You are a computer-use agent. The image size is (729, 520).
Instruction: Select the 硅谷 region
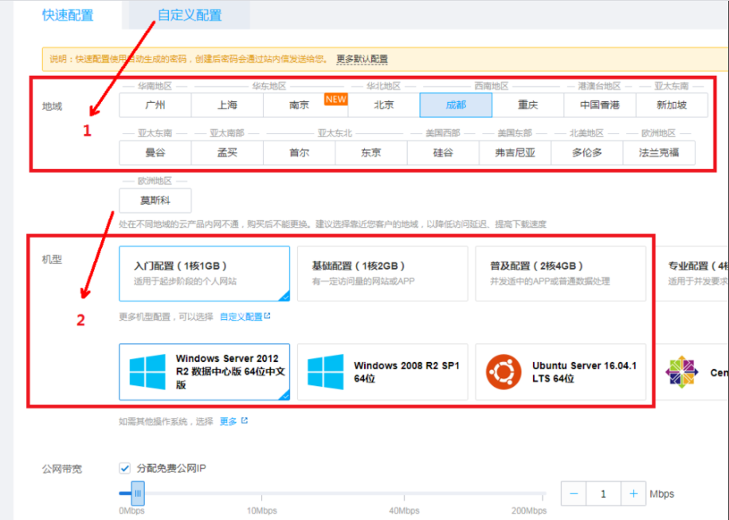(x=443, y=152)
